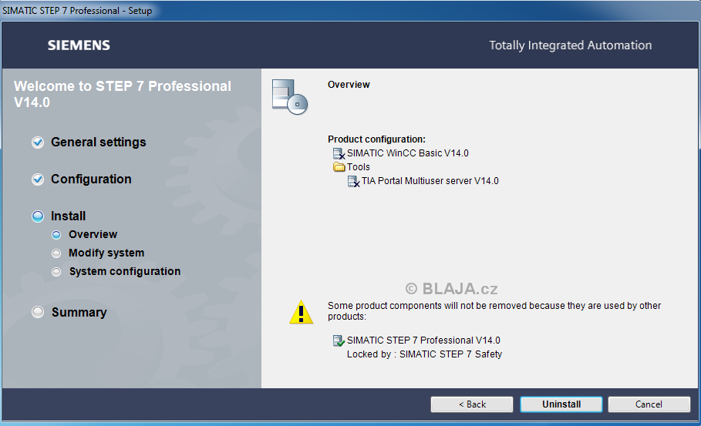
Task: Select the Install step label
Action: point(69,216)
